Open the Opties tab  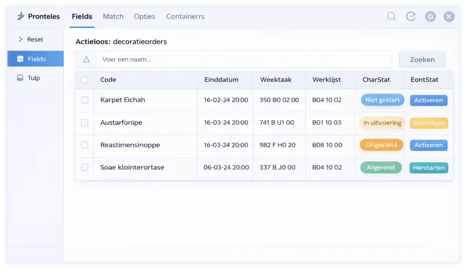[x=144, y=16]
